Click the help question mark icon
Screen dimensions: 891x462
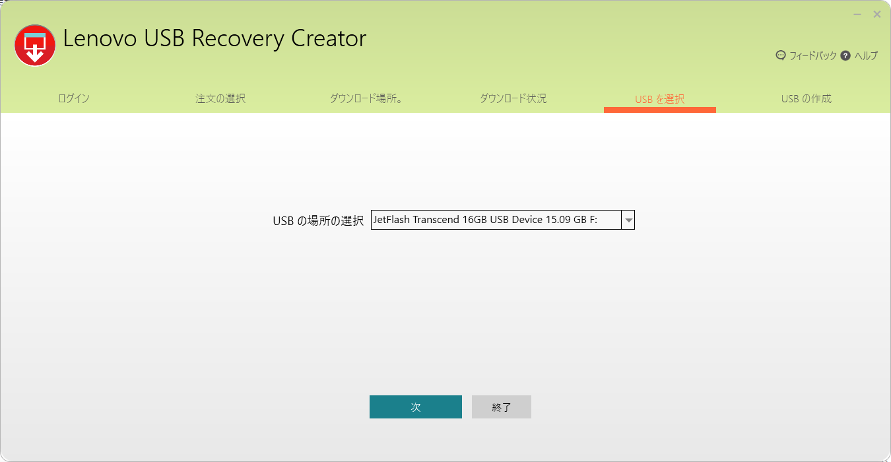pos(845,55)
